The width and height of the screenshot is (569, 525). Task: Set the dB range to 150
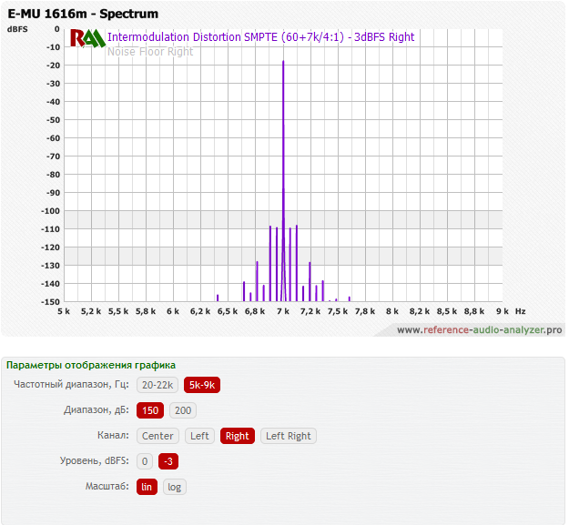150,410
